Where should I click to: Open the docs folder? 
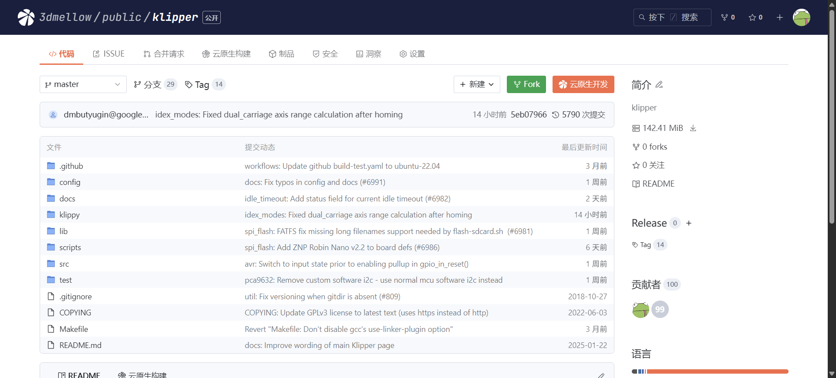coord(67,199)
